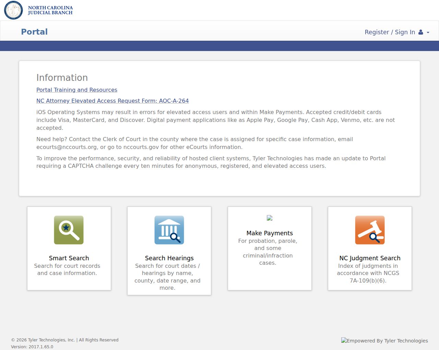Open NC Attorney Elevated Access Request Form link
This screenshot has height=350, width=439.
[x=112, y=101]
